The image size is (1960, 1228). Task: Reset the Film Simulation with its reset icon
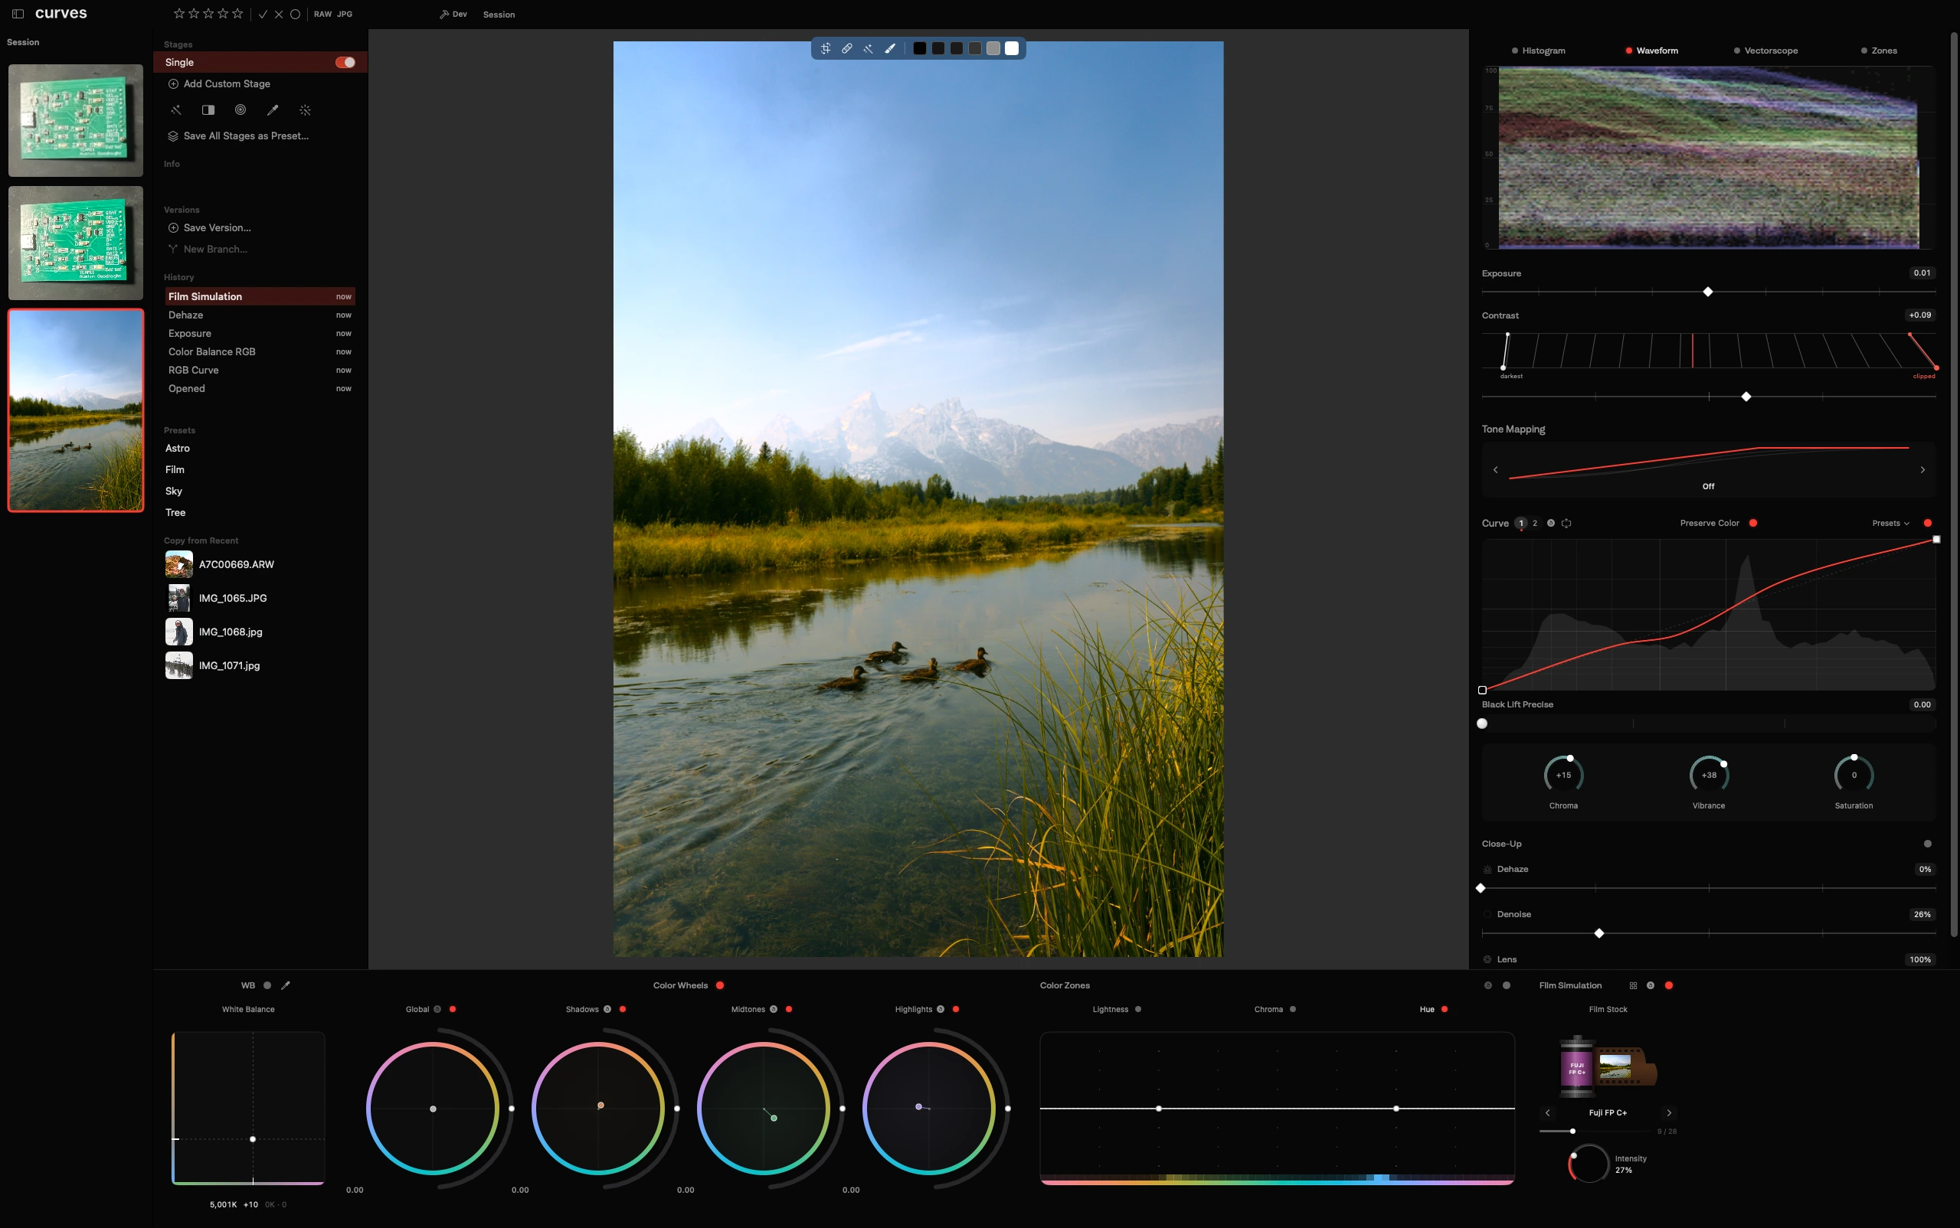[1651, 985]
